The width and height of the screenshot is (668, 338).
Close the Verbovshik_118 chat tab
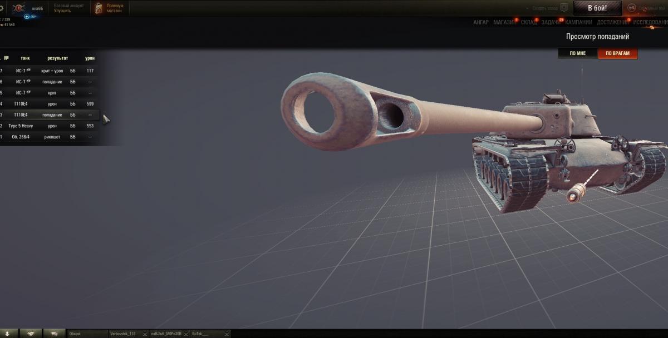click(145, 334)
